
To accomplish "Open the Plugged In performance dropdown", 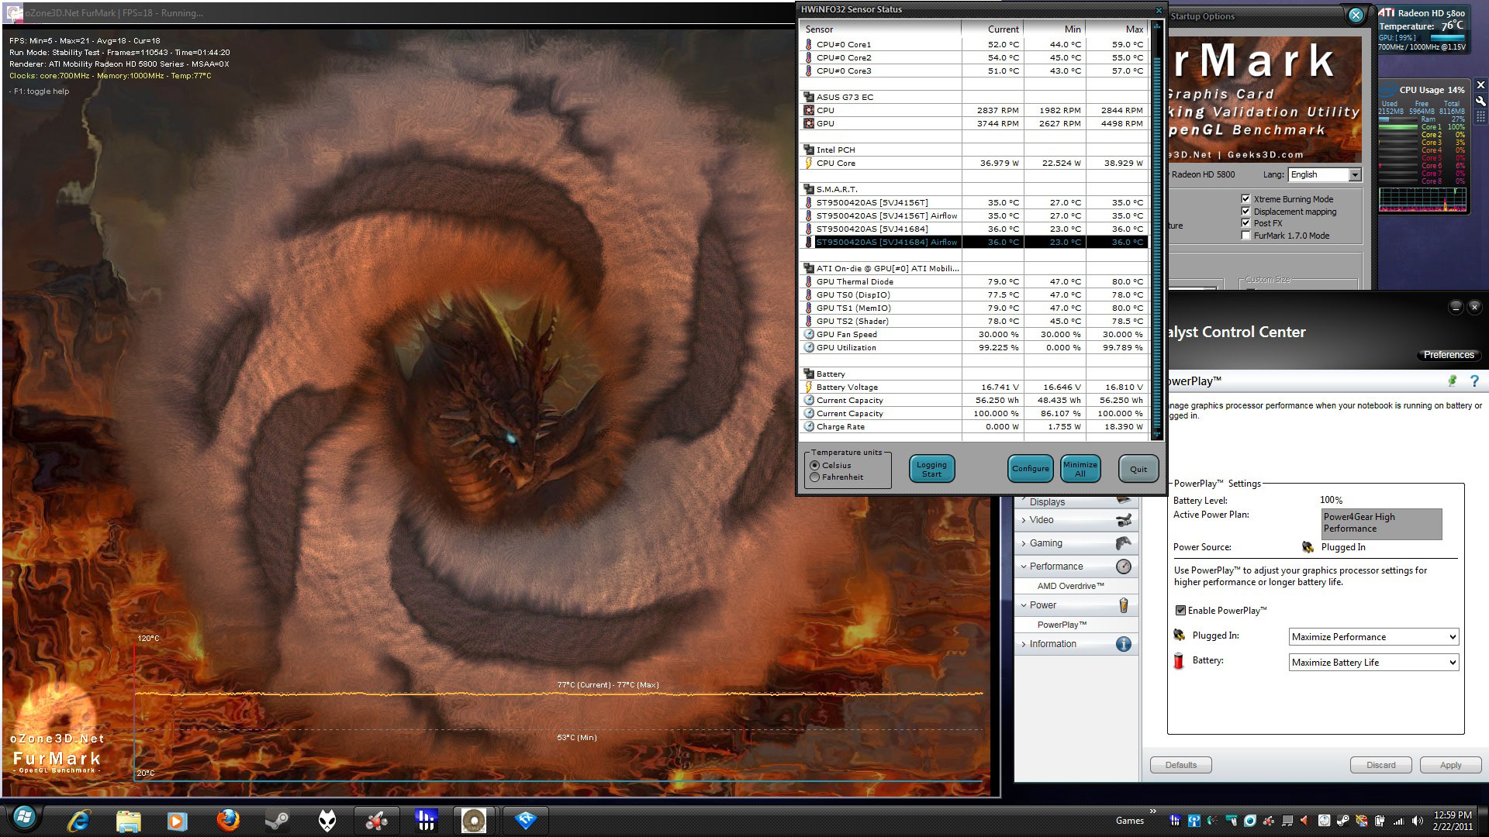I will click(x=1373, y=637).
